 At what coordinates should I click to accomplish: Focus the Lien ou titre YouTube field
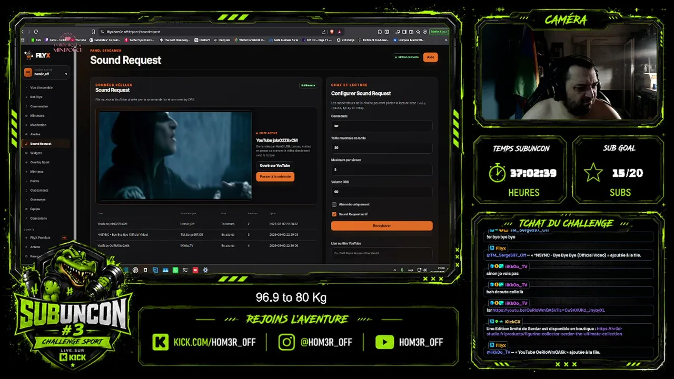[382, 253]
